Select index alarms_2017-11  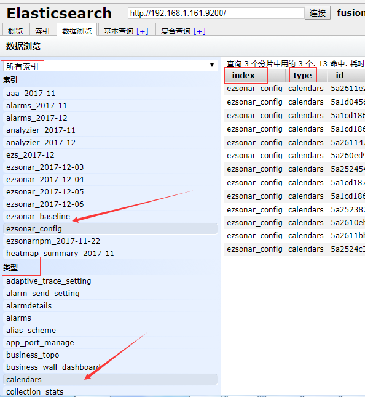[x=110, y=106]
